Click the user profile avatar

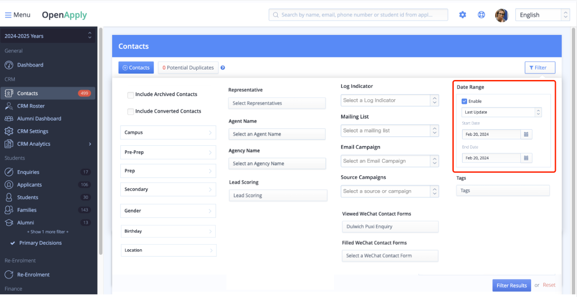coord(502,15)
